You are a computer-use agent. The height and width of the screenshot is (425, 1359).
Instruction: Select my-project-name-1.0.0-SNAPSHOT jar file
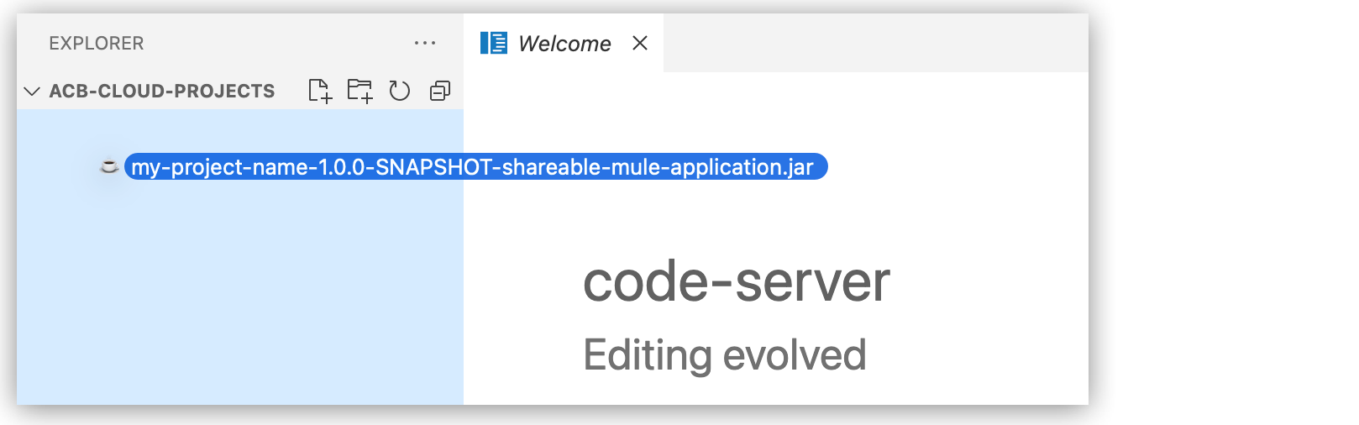pyautogui.click(x=475, y=167)
